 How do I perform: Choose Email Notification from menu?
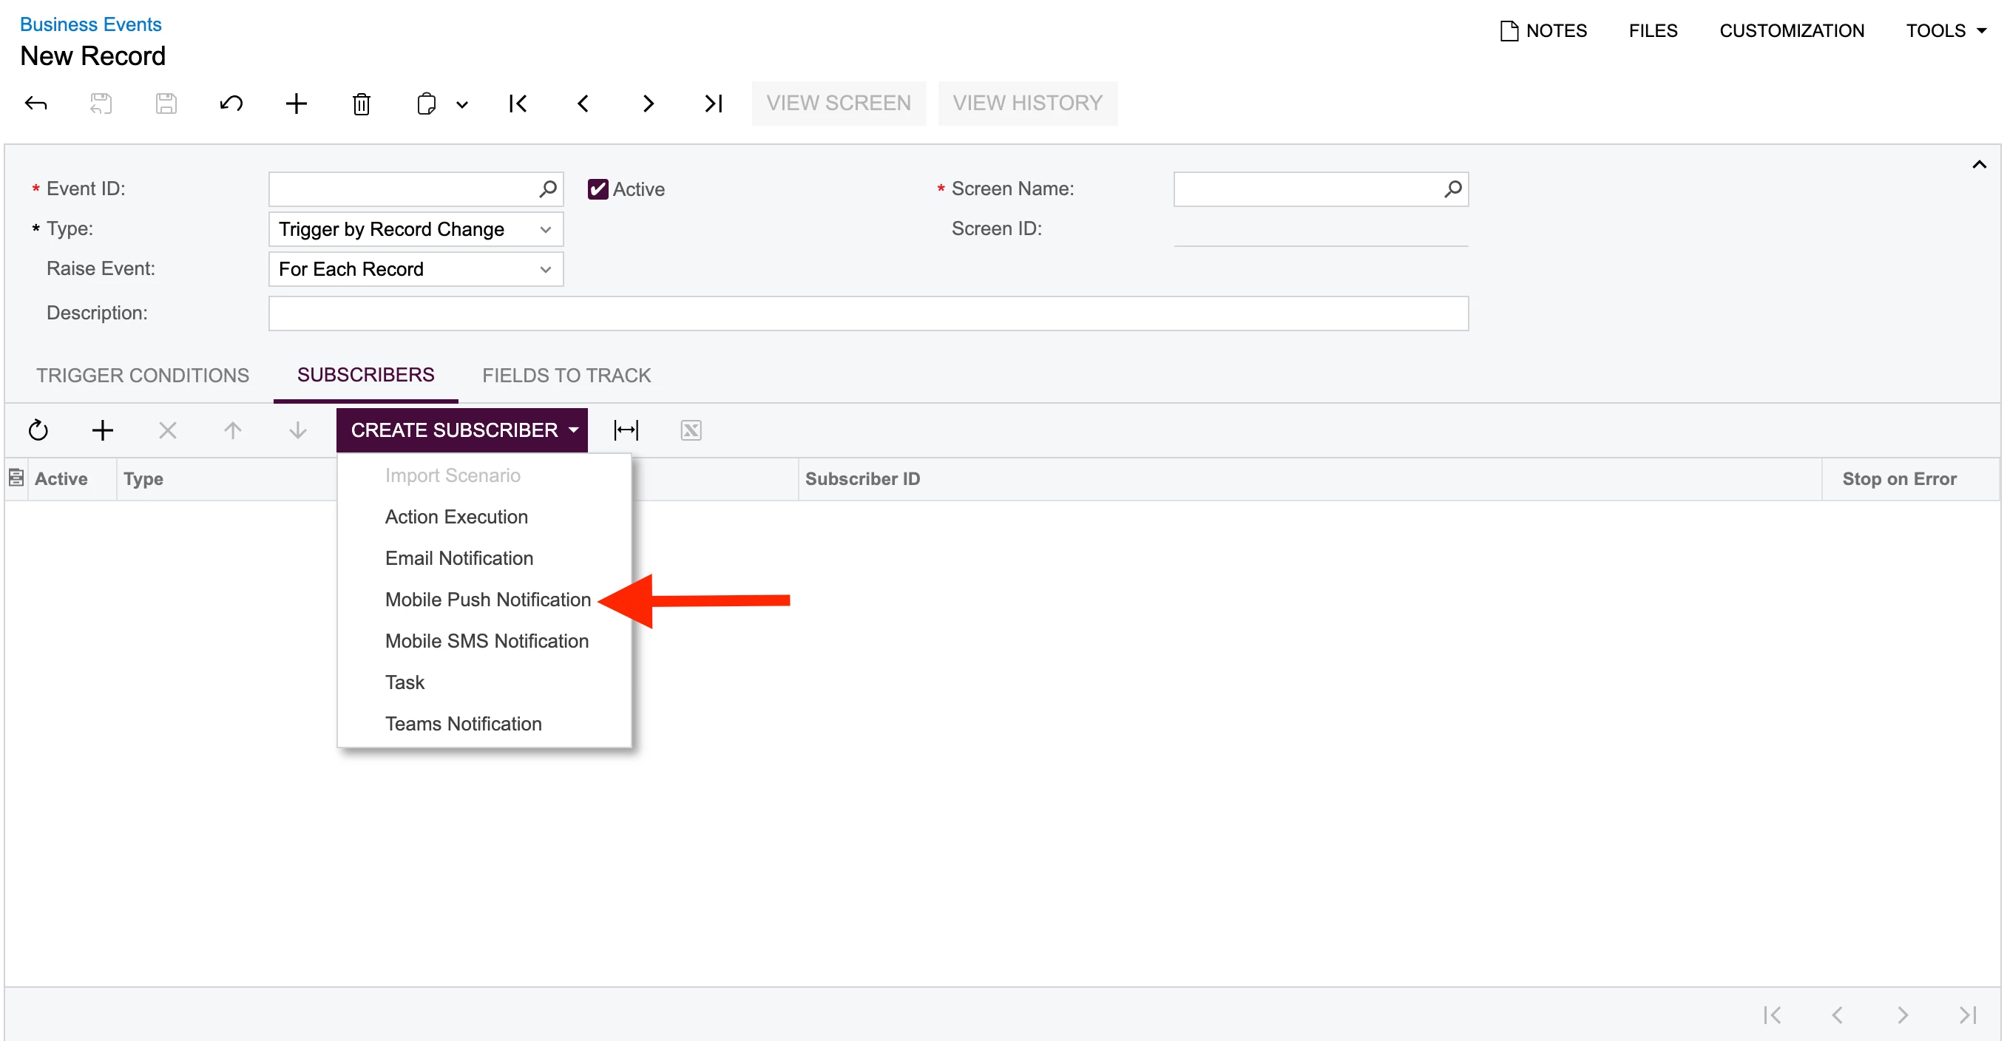tap(459, 558)
